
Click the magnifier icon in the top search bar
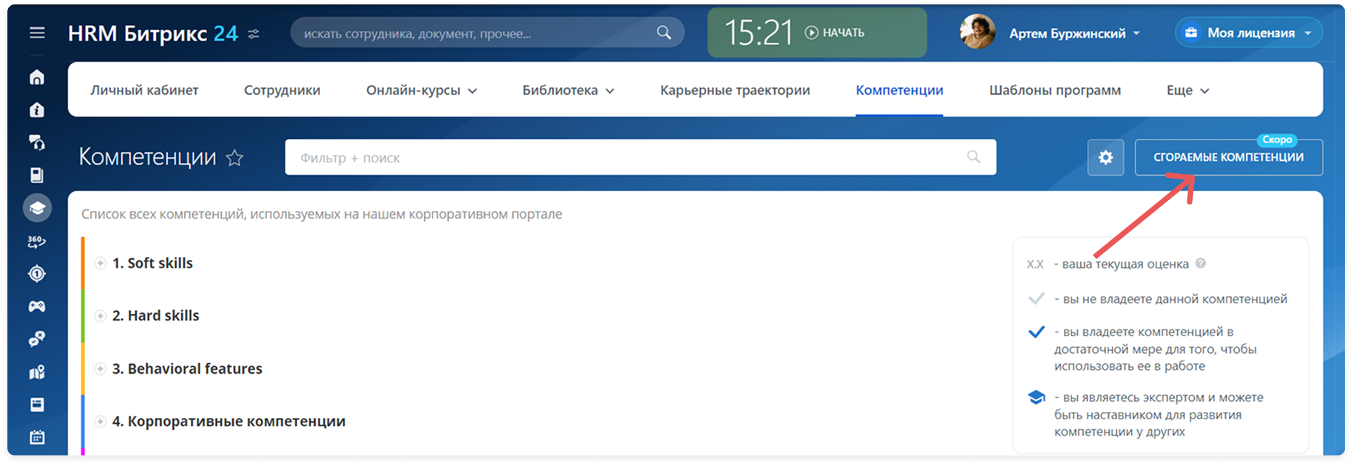pyautogui.click(x=664, y=32)
